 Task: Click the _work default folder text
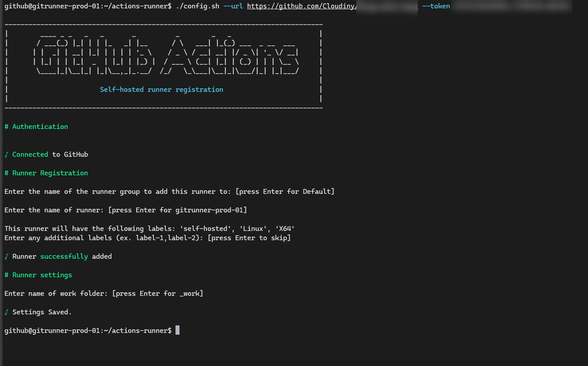[x=190, y=293]
